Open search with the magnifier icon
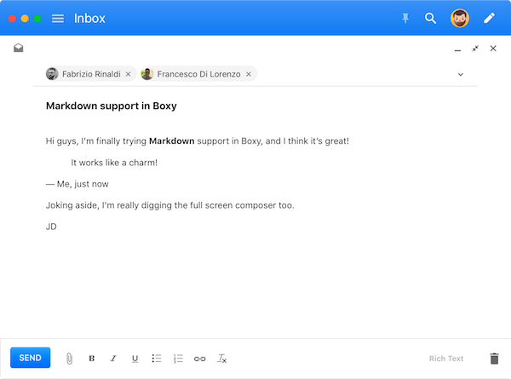The width and height of the screenshot is (511, 379). pyautogui.click(x=430, y=18)
